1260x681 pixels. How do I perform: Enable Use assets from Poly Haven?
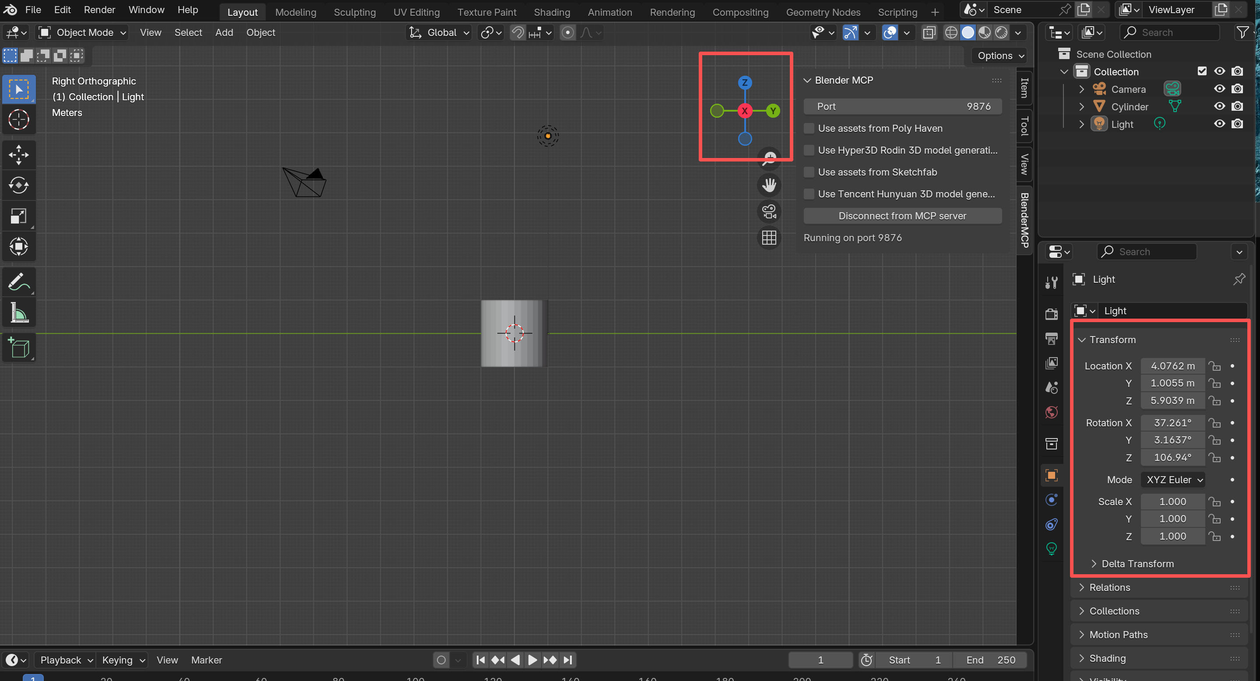809,128
